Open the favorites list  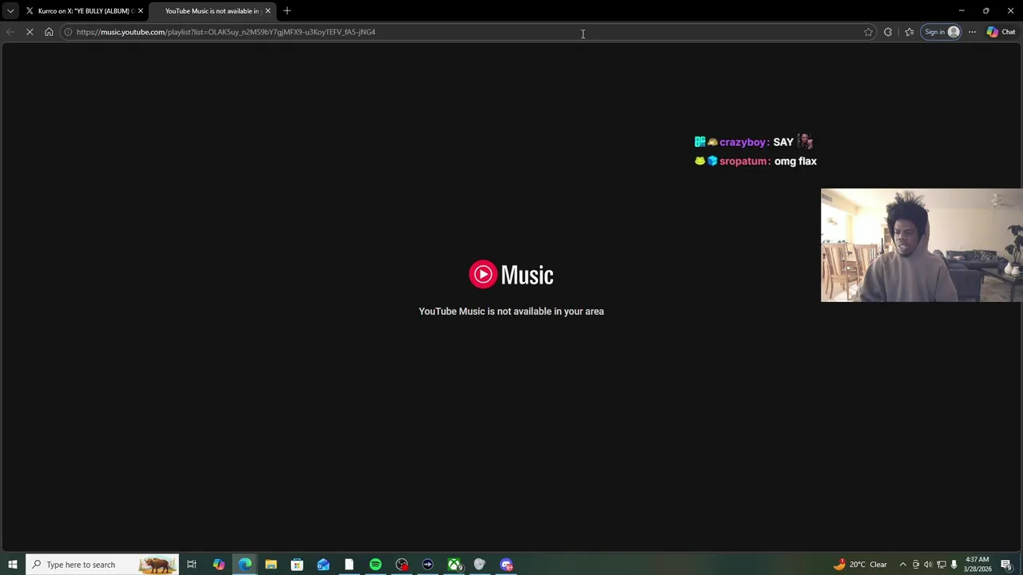point(910,32)
